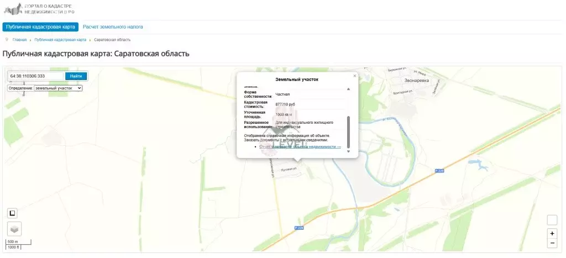Click the zoom in plus button
566x258 pixels.
pos(552,233)
